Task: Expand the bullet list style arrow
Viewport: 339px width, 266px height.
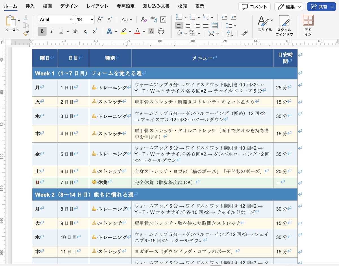Action: pos(186,17)
